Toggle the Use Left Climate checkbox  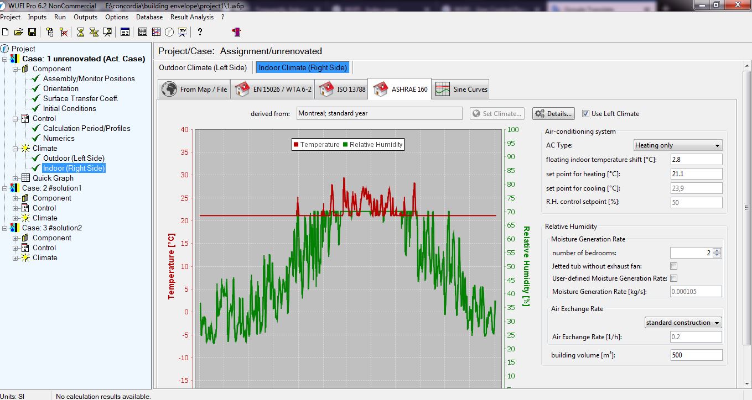click(x=585, y=114)
